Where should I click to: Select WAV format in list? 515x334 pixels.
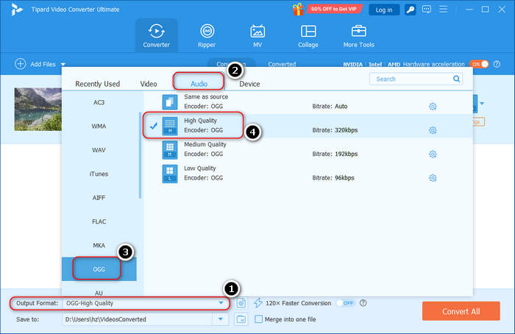tap(99, 150)
